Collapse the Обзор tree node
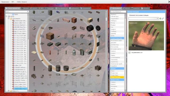Image resolution: width=170 pixels, height=96 pixels. [x=6, y=17]
